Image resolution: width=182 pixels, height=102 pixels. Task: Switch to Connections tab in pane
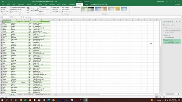pos(171,25)
